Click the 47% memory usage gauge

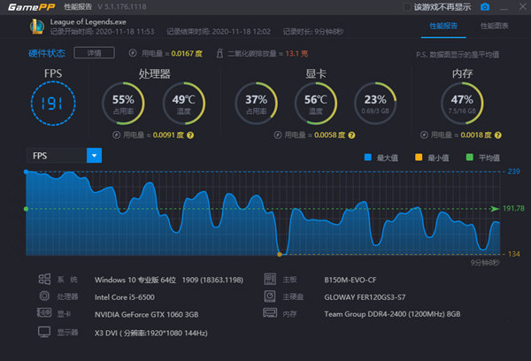click(x=462, y=104)
